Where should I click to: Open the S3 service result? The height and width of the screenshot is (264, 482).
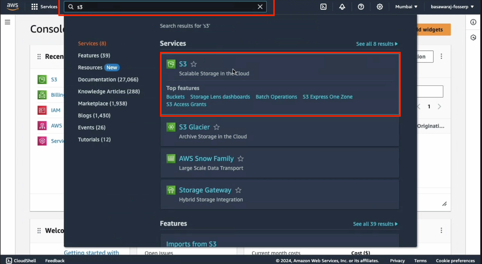pyautogui.click(x=183, y=64)
